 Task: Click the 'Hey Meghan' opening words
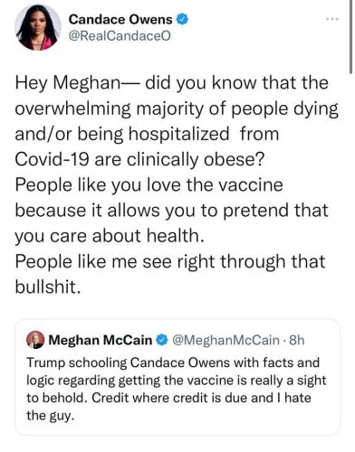coord(68,82)
